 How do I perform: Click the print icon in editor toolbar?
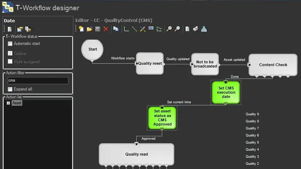point(196,29)
